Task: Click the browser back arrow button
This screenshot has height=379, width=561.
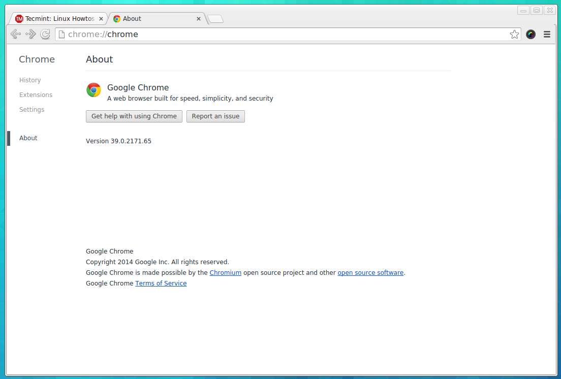Action: (x=15, y=34)
